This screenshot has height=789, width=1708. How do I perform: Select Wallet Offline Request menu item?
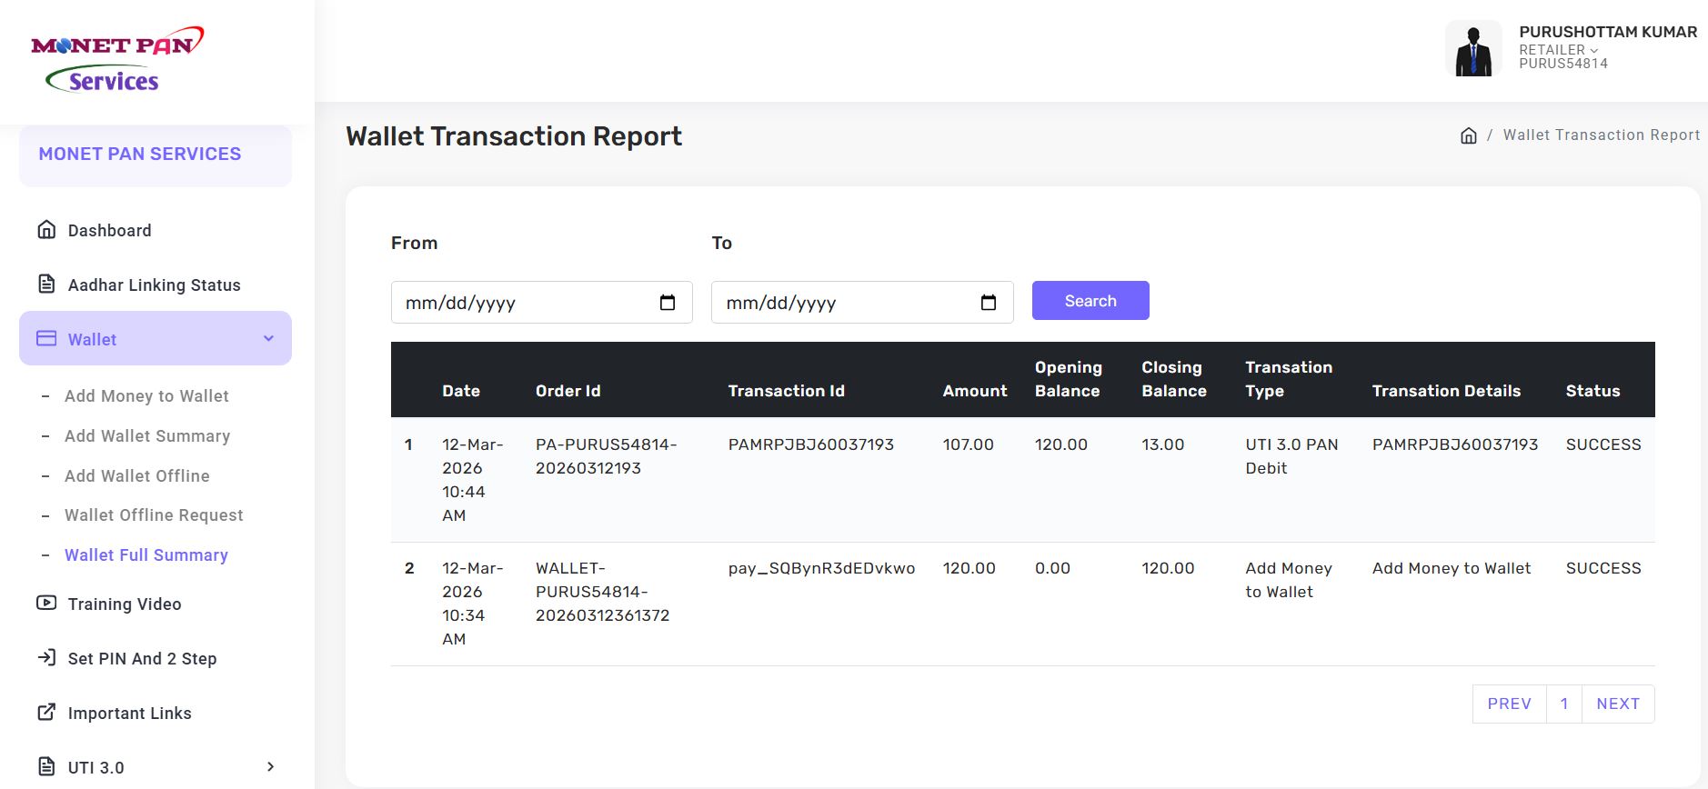154,515
